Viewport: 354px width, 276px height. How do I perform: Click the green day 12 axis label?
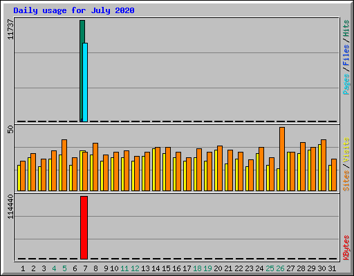pyautogui.click(x=135, y=268)
